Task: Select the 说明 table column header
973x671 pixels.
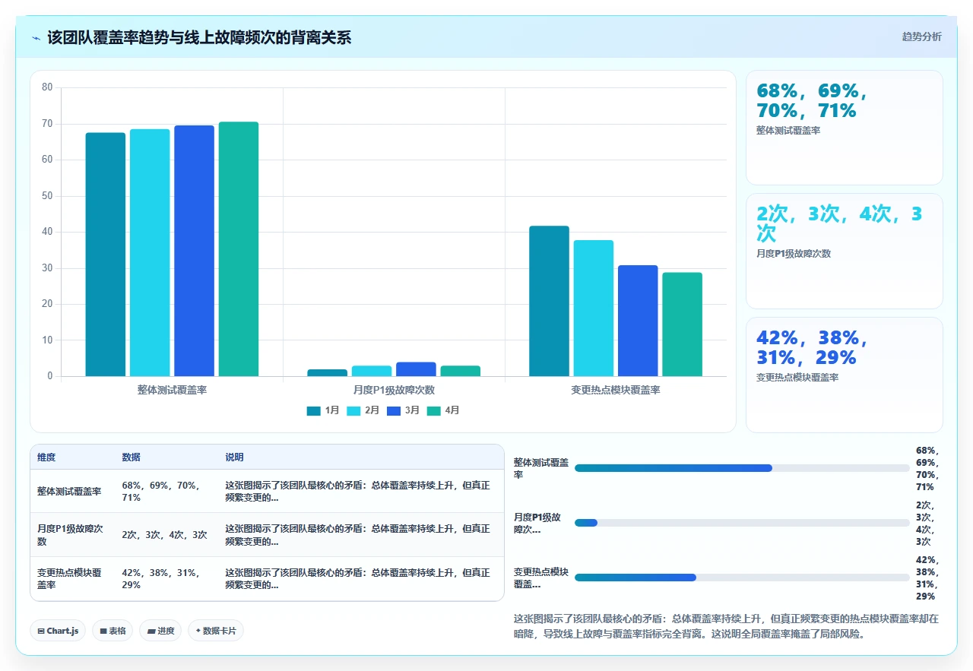Action: 234,457
